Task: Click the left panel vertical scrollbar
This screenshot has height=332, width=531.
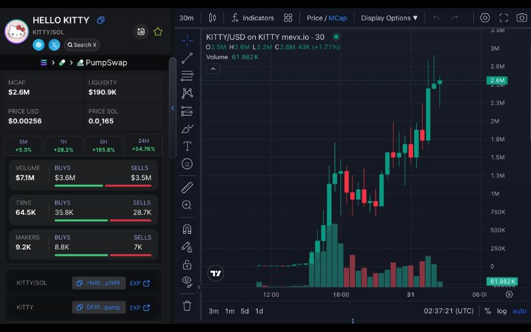Action: (173, 108)
